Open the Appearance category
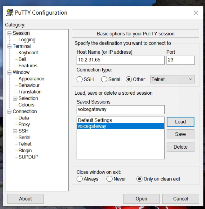Image resolution: width=205 pixels, height=209 pixels. [31, 79]
